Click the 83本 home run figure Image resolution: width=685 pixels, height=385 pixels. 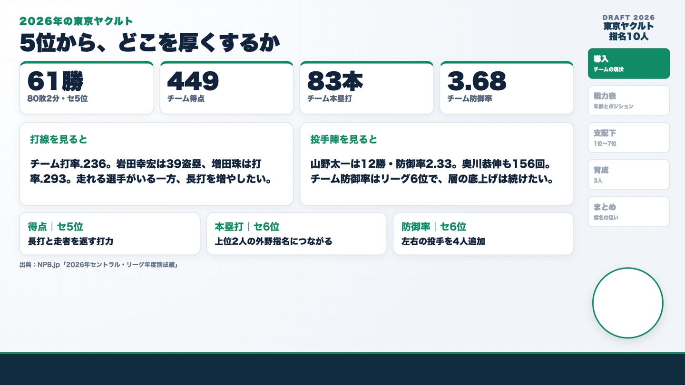click(x=335, y=81)
